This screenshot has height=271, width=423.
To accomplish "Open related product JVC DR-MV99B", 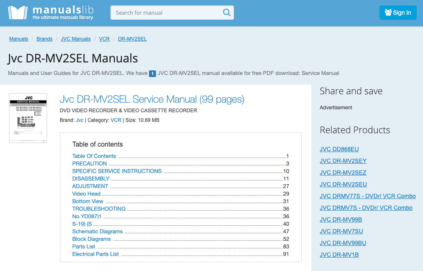I will tap(341, 219).
